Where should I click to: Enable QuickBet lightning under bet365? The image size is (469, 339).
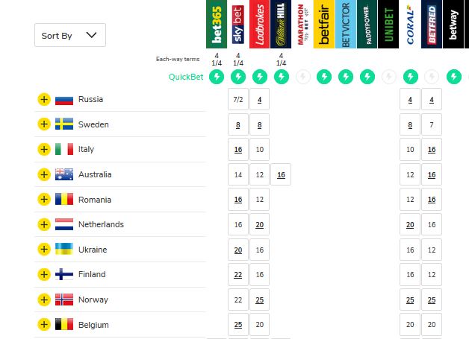[216, 76]
